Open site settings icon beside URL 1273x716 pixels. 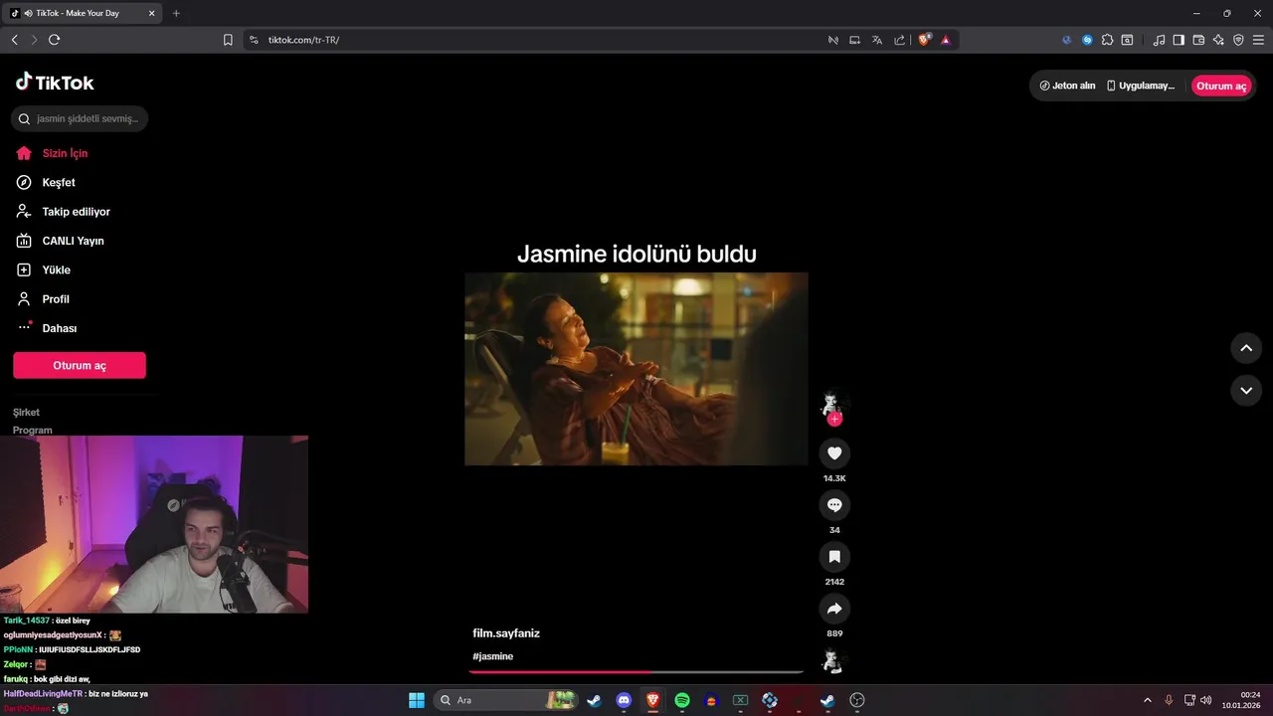pos(254,40)
